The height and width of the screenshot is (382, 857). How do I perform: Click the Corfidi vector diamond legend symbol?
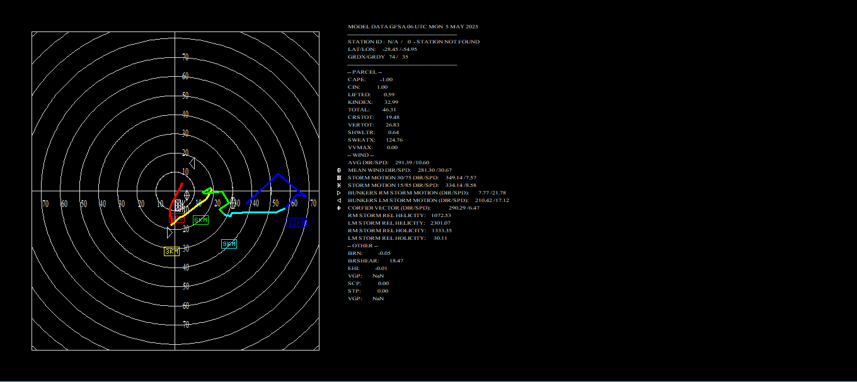coord(339,208)
